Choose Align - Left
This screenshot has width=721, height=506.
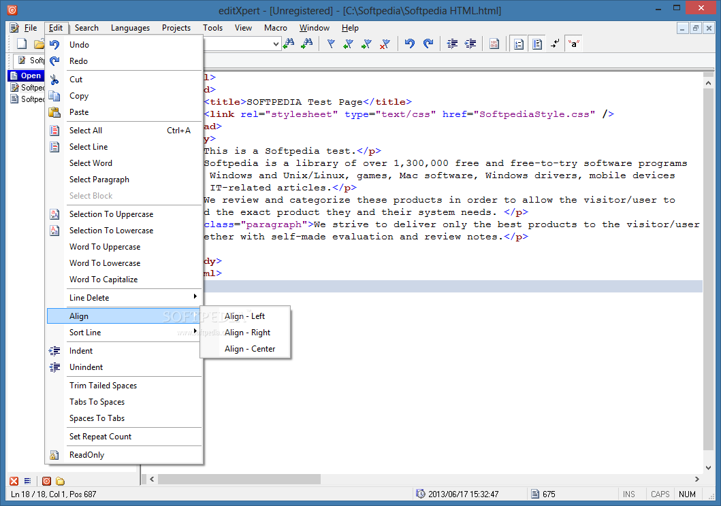[x=244, y=316]
